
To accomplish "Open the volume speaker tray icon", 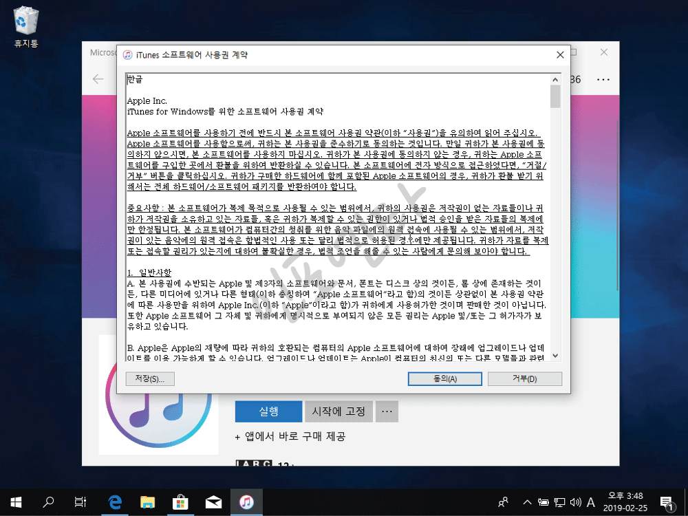I will tap(575, 502).
